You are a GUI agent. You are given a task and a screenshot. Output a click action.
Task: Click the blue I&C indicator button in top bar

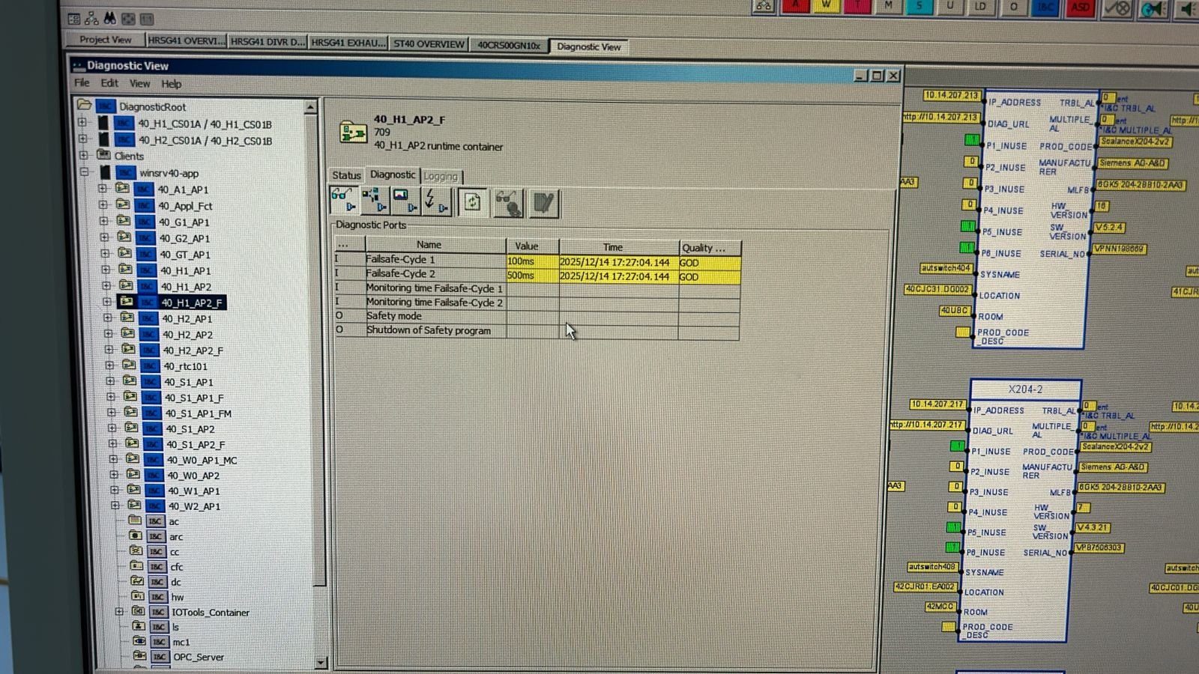1045,7
